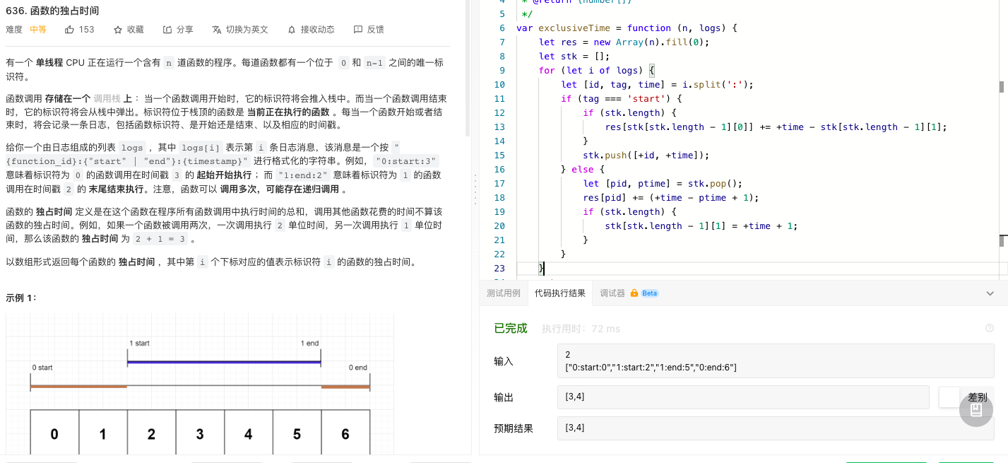
Task: Collapse the results panel with the chevron
Action: click(990, 293)
